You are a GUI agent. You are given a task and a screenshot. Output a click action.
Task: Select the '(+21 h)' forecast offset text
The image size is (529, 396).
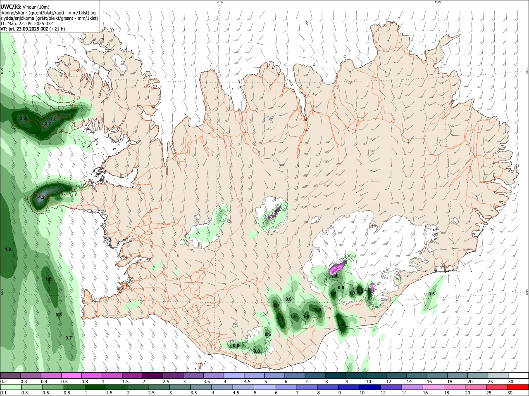tap(57, 29)
